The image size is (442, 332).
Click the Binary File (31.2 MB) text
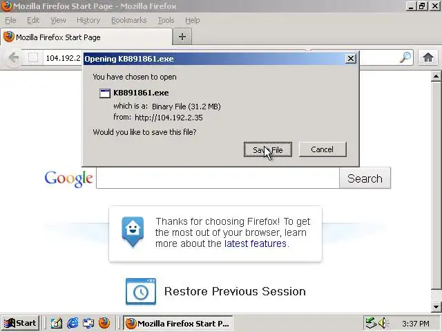coord(186,107)
